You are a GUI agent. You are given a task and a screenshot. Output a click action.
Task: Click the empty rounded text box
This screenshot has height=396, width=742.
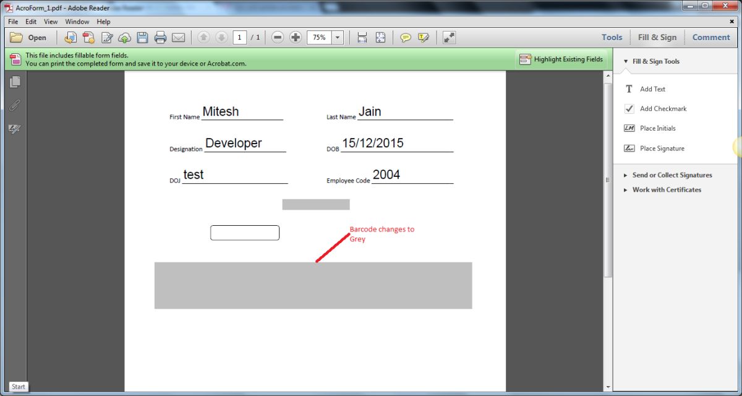point(245,233)
